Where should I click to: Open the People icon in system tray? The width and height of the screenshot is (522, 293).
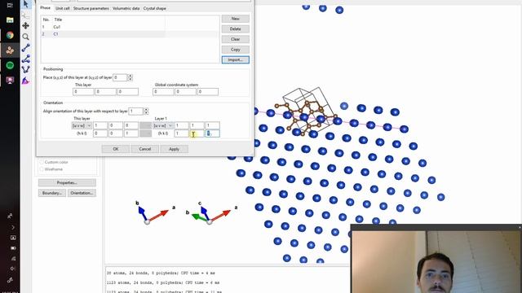10,216
